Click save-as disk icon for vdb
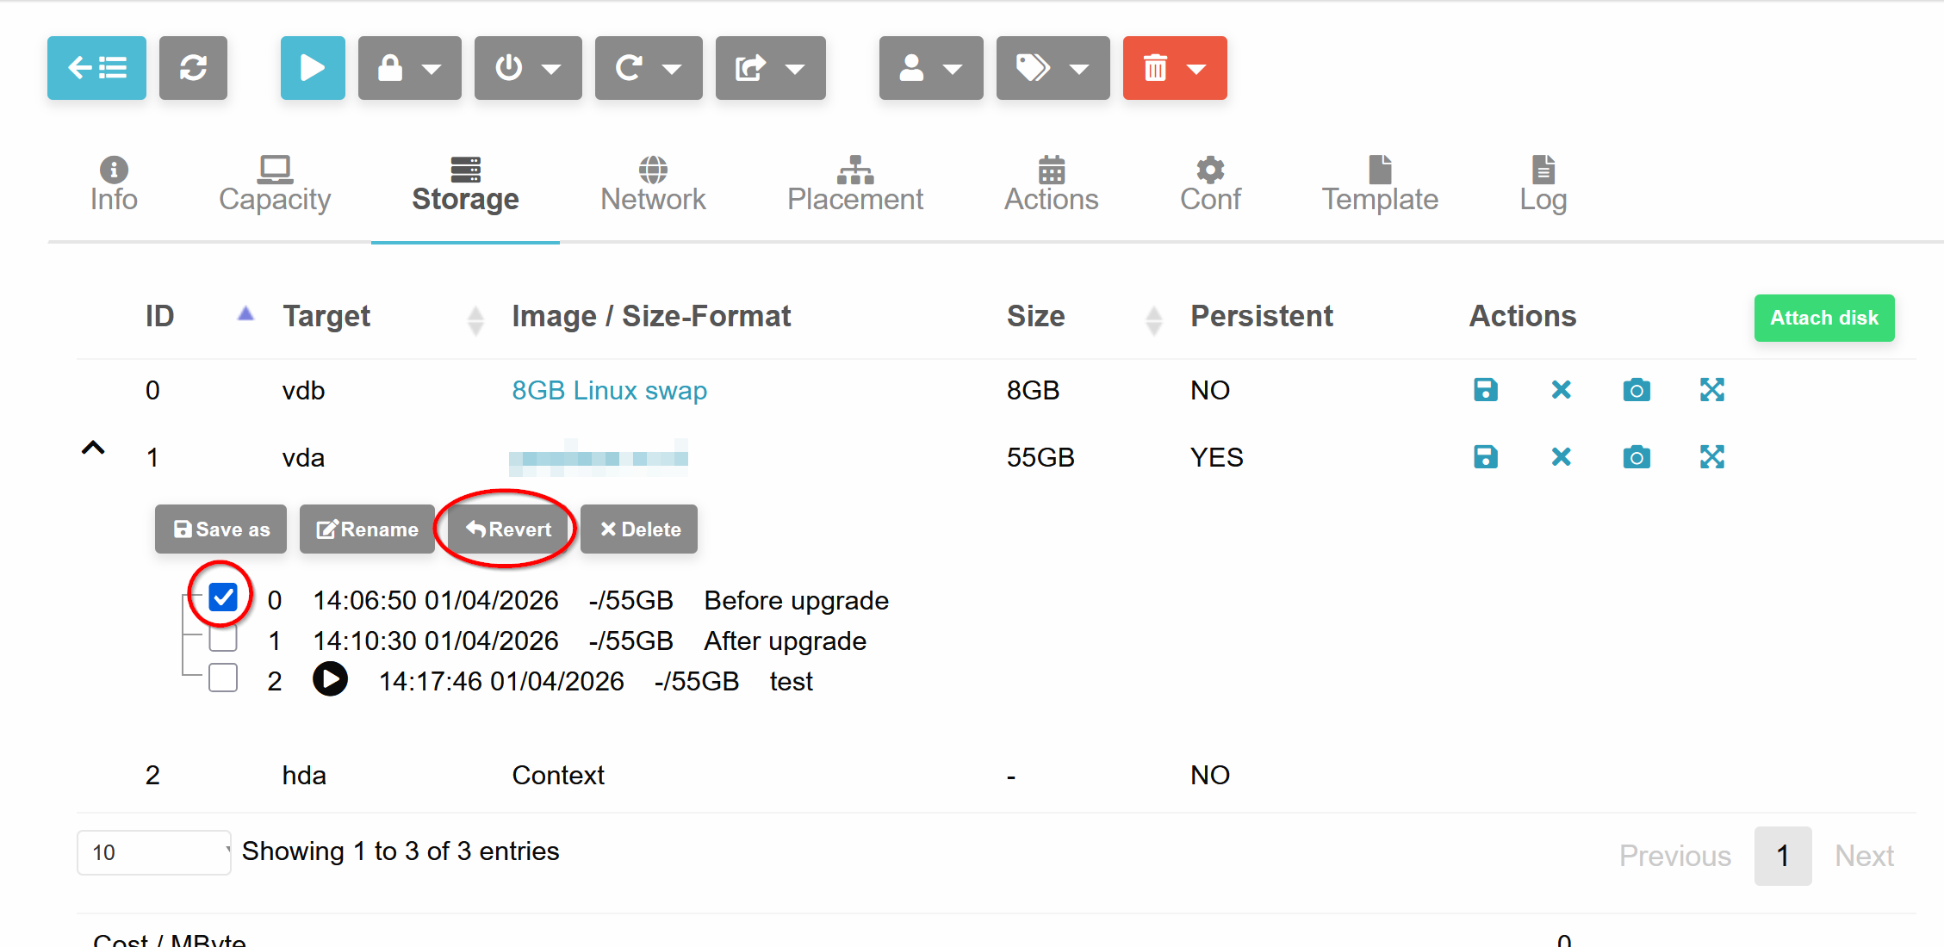 1486,390
